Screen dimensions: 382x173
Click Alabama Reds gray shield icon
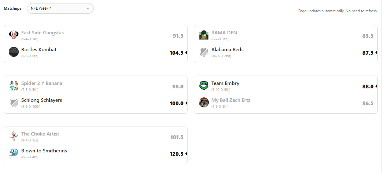tap(204, 52)
